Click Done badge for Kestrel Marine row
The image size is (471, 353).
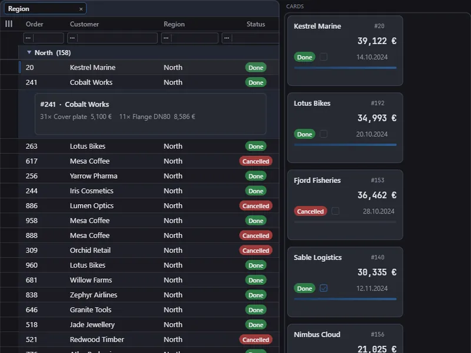[256, 68]
